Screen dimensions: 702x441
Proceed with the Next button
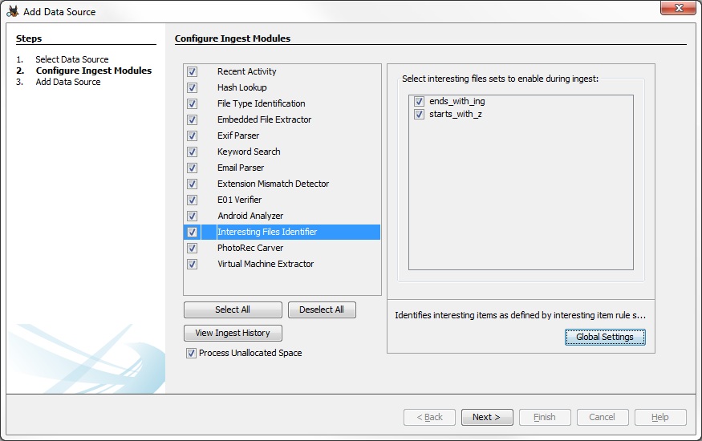tap(486, 417)
